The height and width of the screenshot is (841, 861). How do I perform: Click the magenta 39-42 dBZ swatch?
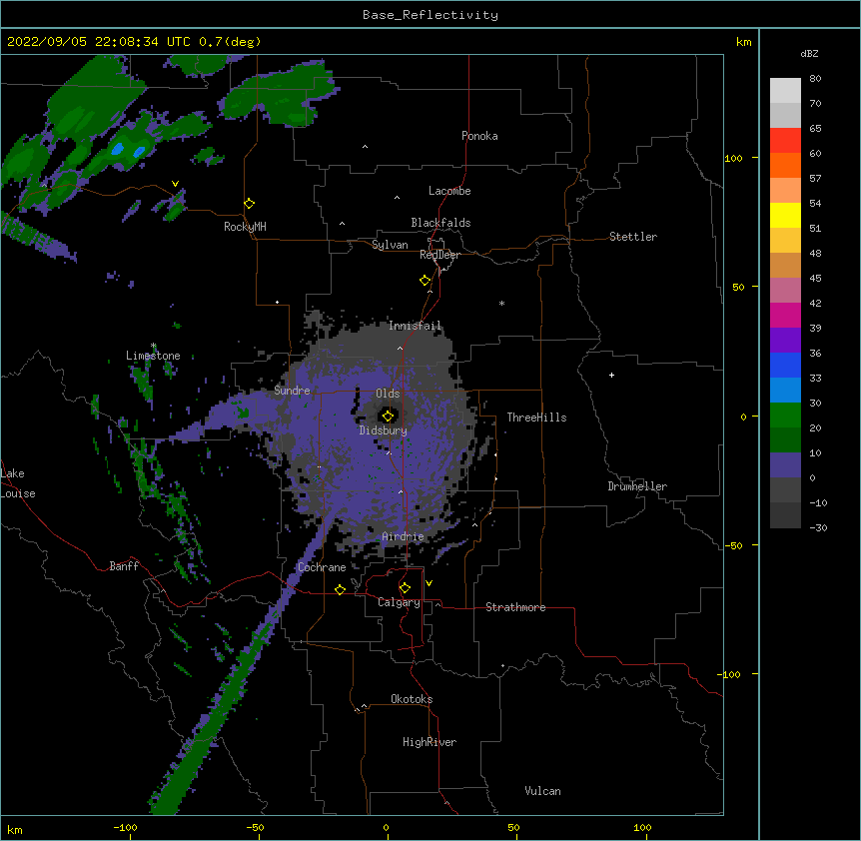[x=785, y=315]
